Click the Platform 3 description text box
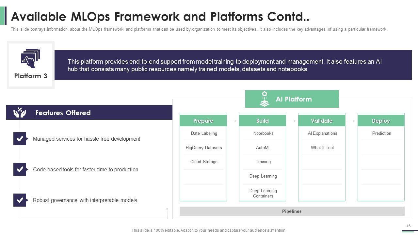 pos(233,65)
